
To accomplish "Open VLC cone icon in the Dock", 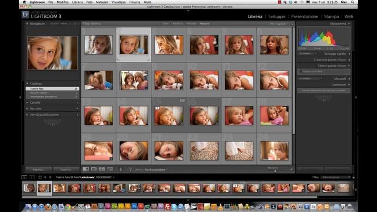I will [x=220, y=206].
